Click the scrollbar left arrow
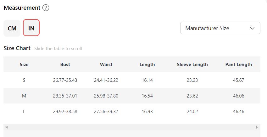This screenshot has height=137, width=267. pyautogui.click(x=7, y=127)
